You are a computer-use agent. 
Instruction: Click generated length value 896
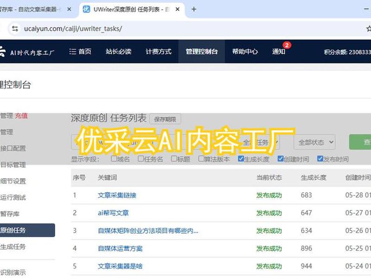(x=307, y=248)
